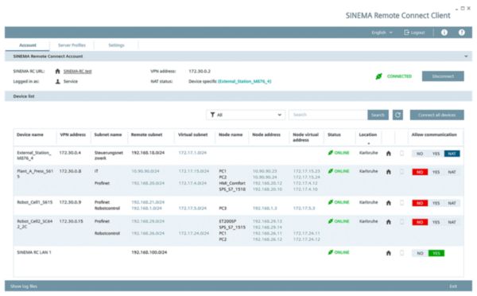Open help question mark icon
Screen dimensions: 477x296
pos(461,33)
